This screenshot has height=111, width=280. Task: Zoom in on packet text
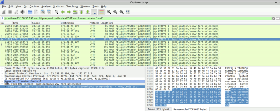(x=109, y=12)
